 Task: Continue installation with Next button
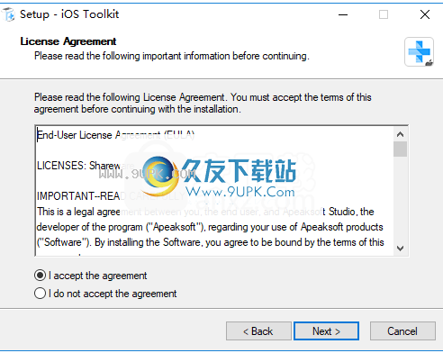326,331
